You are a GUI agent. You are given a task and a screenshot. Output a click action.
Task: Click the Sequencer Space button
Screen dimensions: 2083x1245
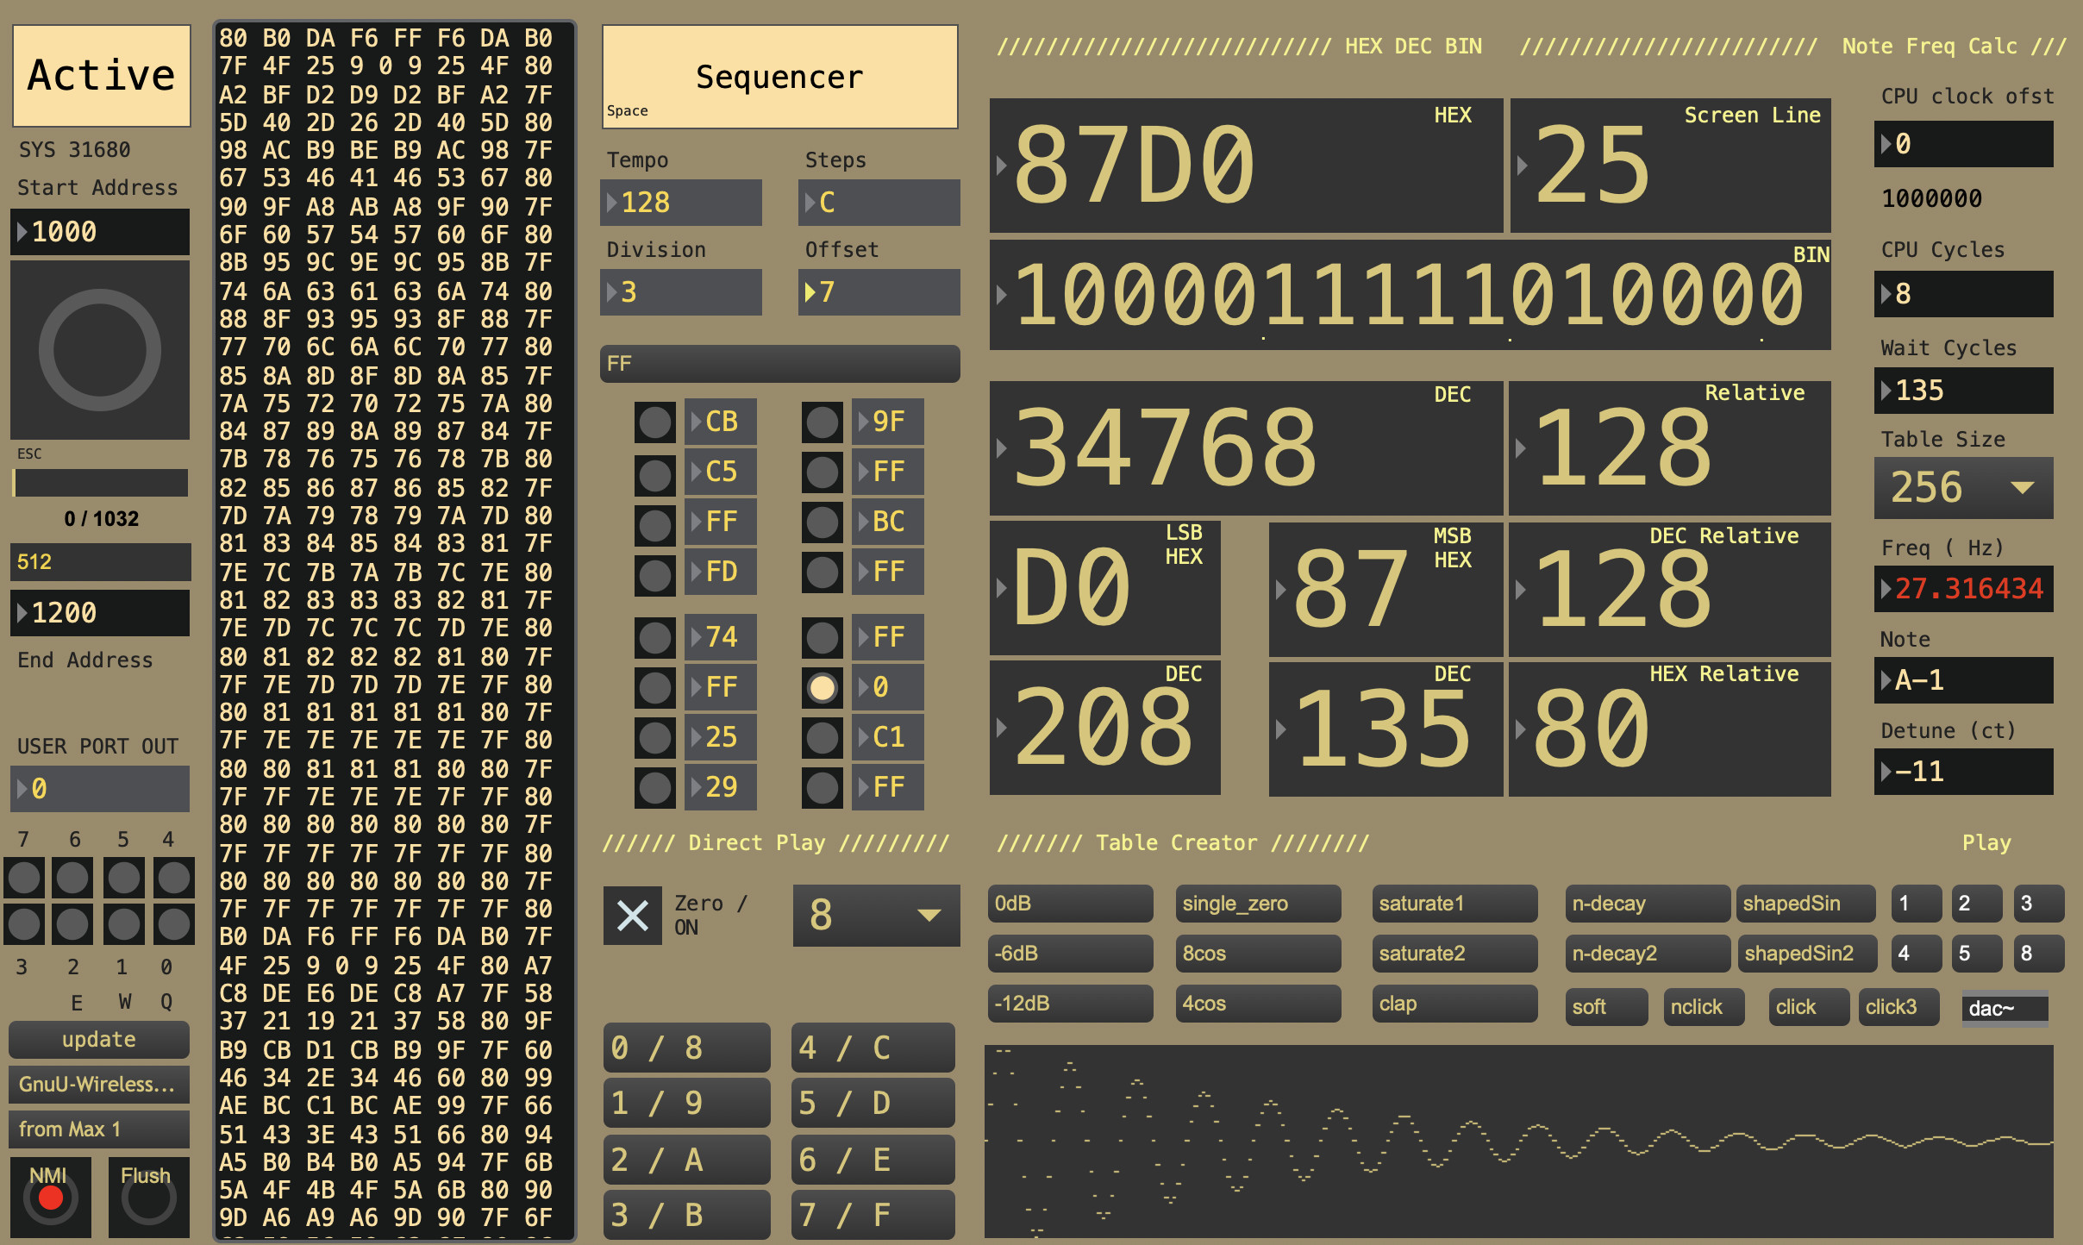779,77
